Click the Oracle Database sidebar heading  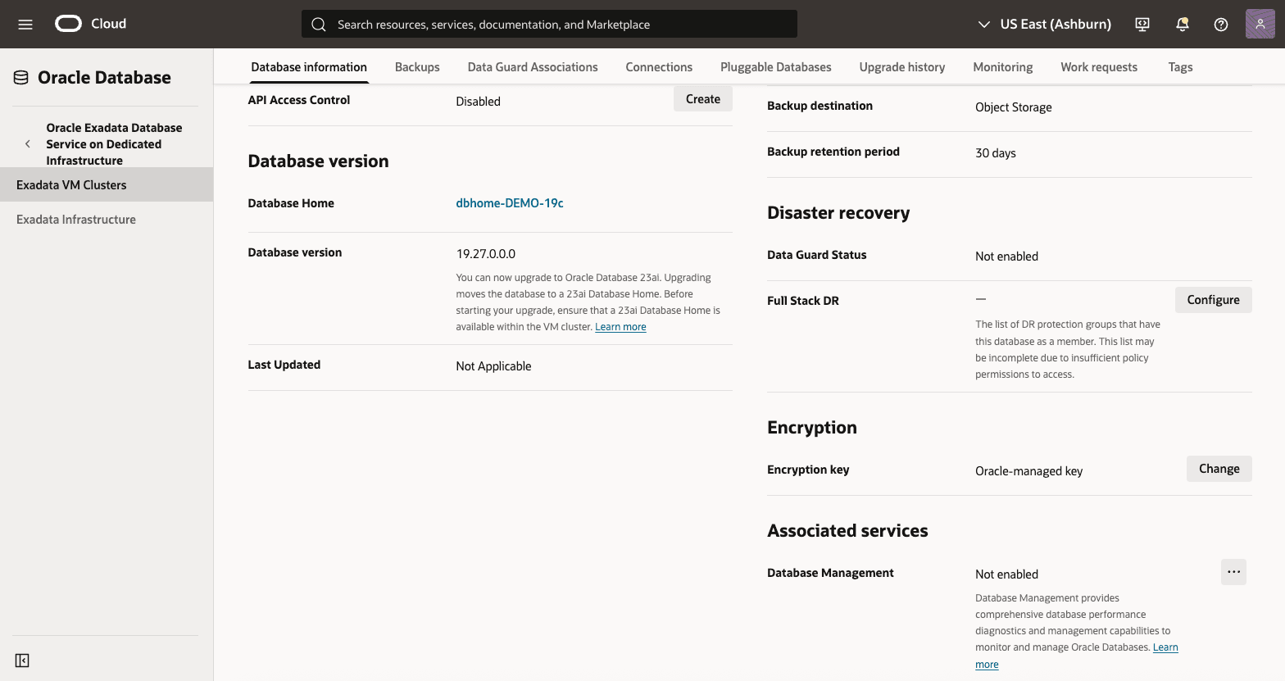tap(104, 78)
